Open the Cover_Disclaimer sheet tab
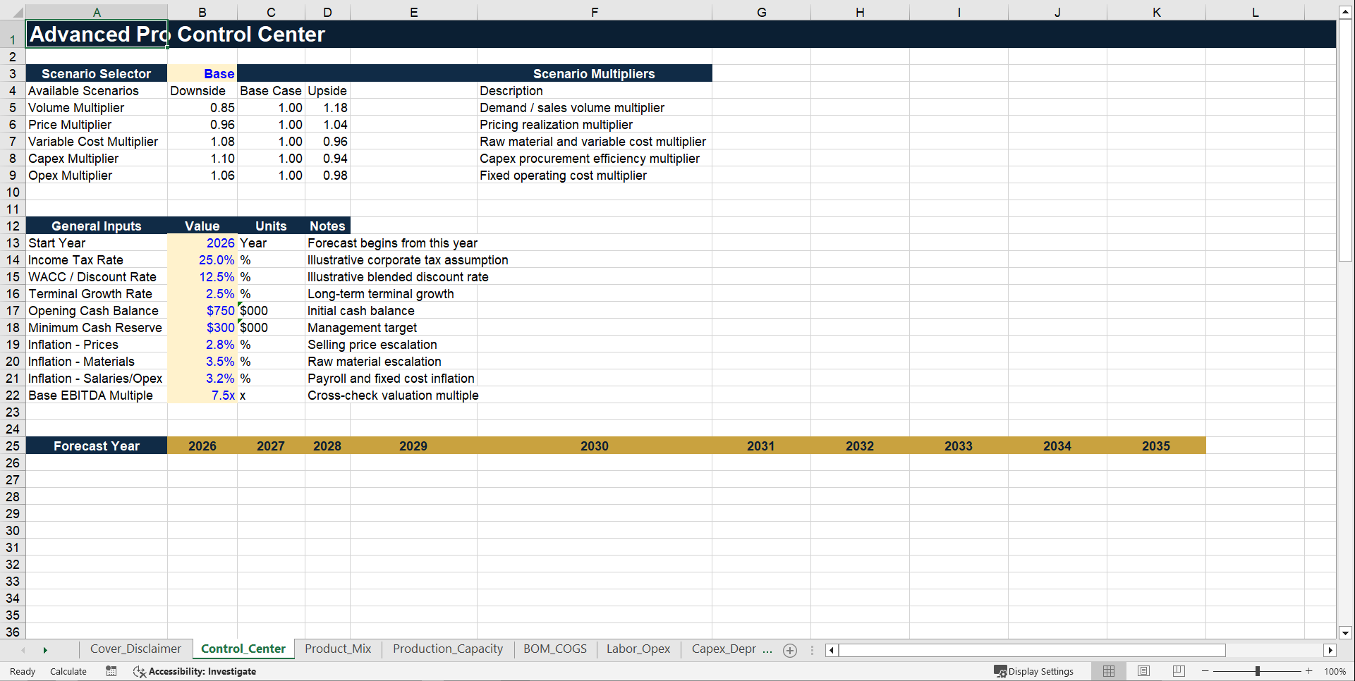1355x681 pixels. click(x=135, y=649)
